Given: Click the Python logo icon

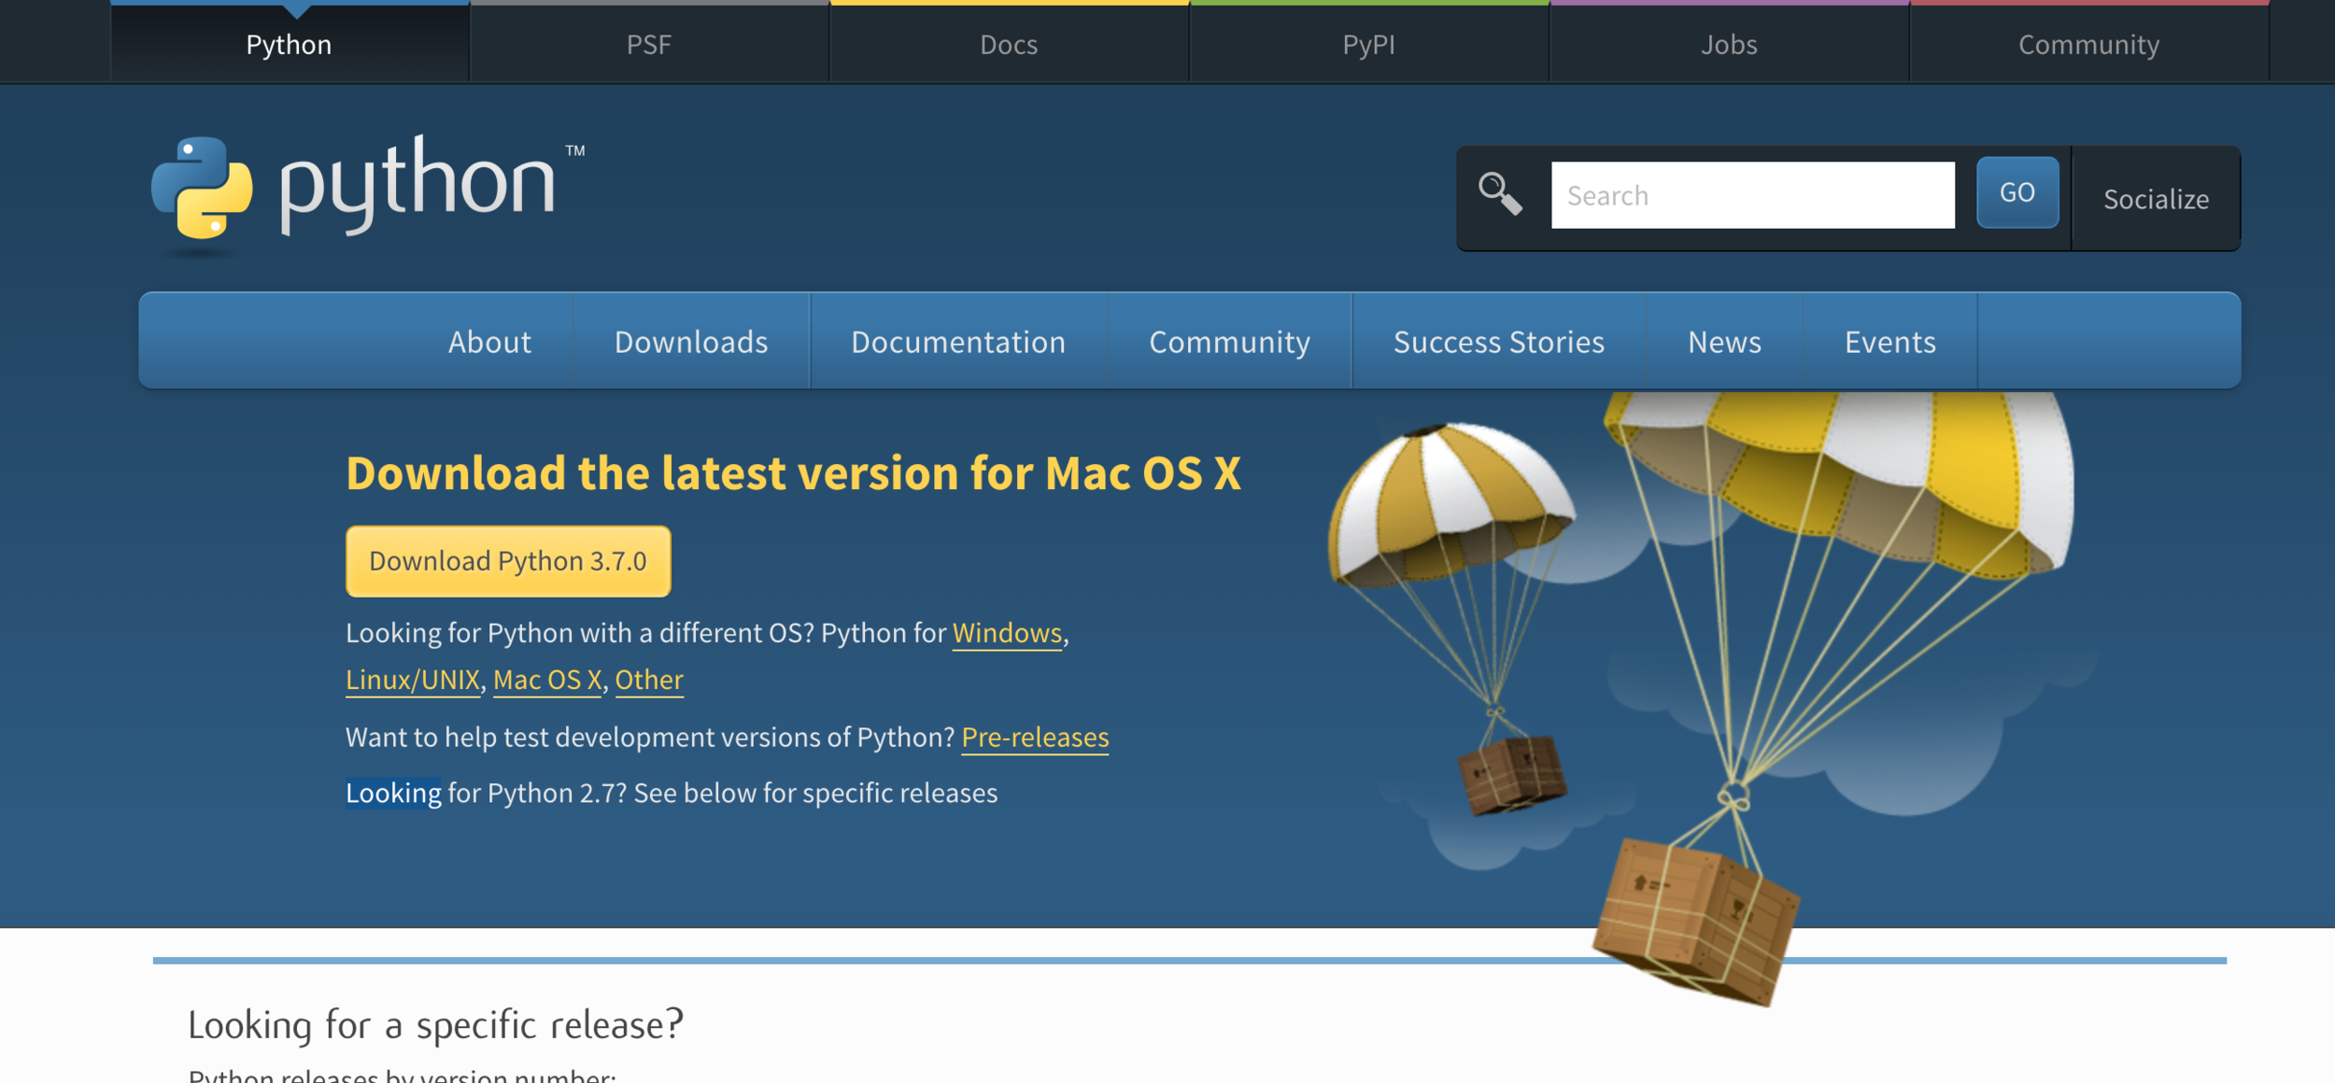Looking at the screenshot, I should click(x=202, y=188).
